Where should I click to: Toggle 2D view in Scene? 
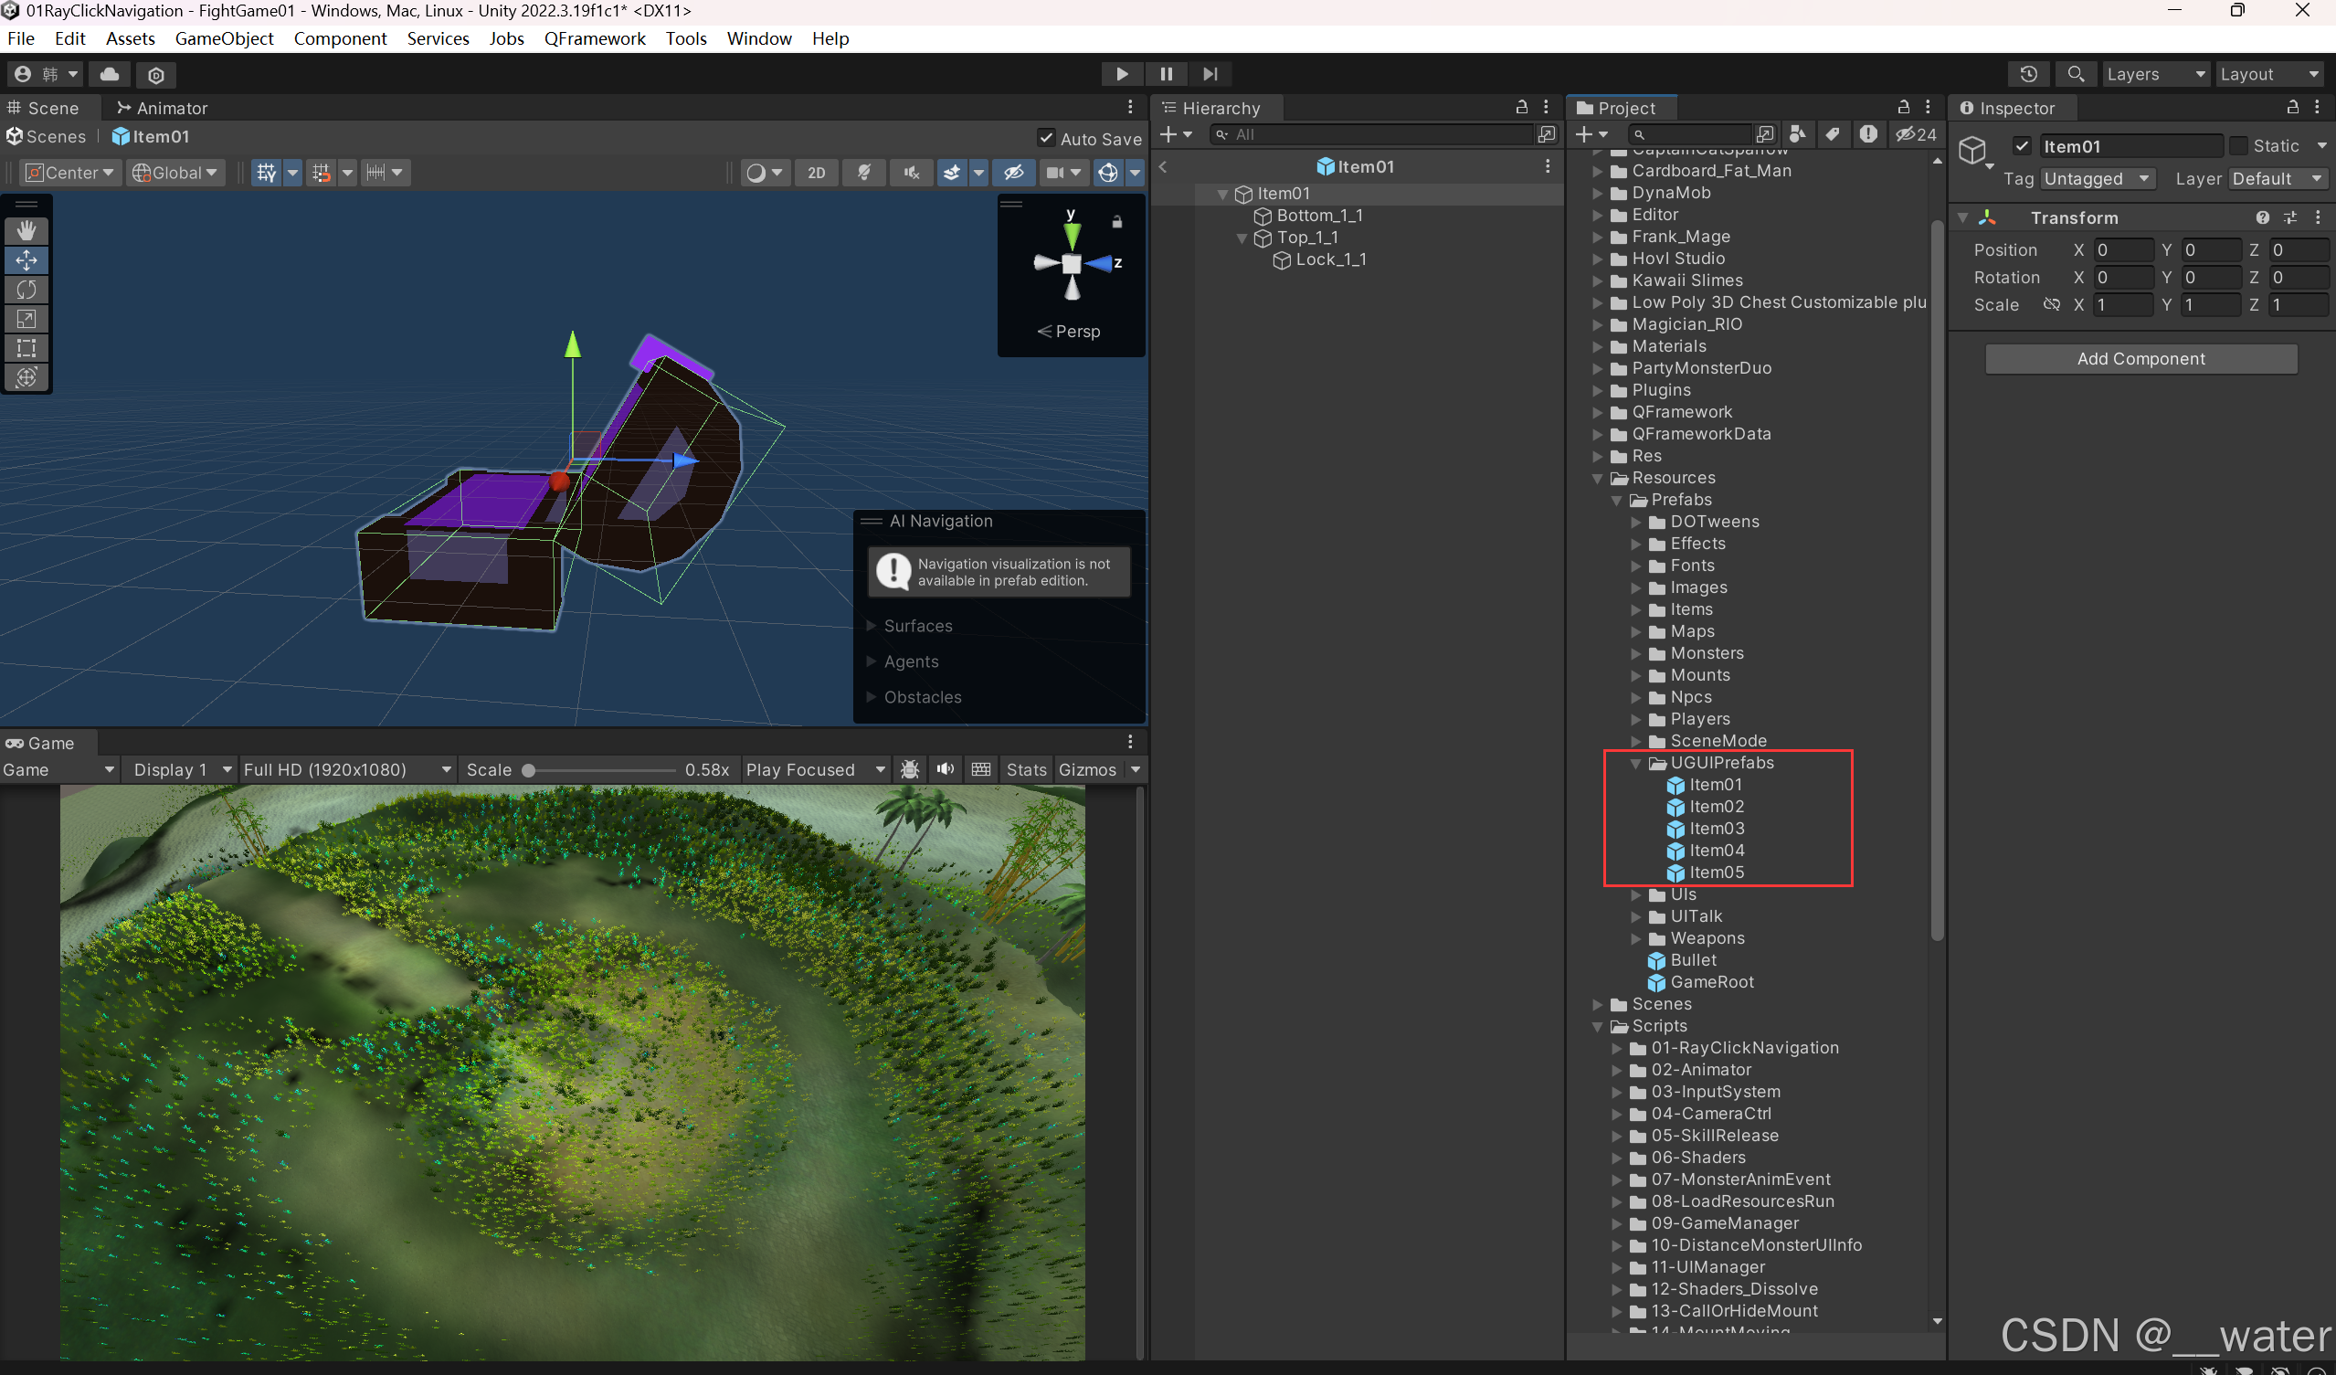[816, 173]
